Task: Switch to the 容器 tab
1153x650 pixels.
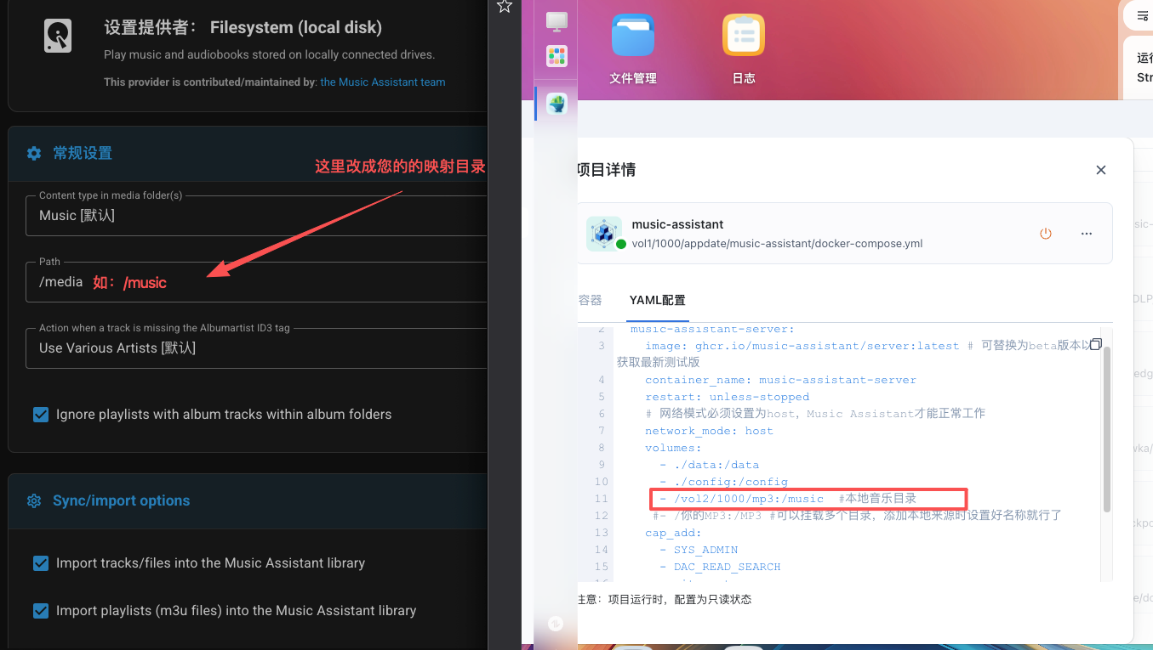Action: click(x=590, y=300)
